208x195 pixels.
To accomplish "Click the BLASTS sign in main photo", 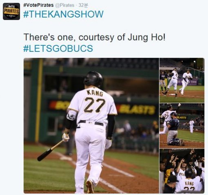I will click(137, 109).
